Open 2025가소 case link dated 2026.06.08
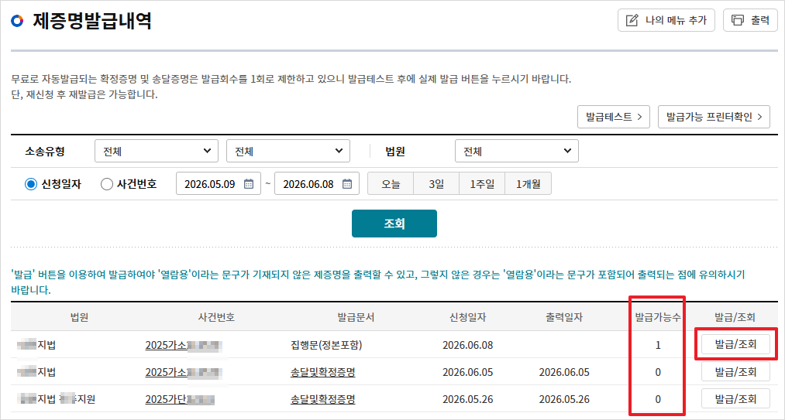The width and height of the screenshot is (785, 420). click(184, 345)
